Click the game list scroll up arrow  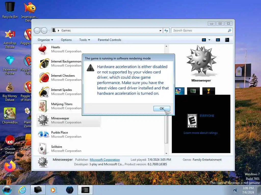click(x=166, y=46)
